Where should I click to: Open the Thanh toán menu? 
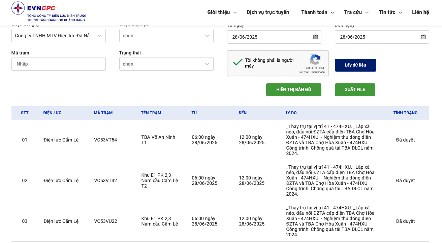click(317, 12)
